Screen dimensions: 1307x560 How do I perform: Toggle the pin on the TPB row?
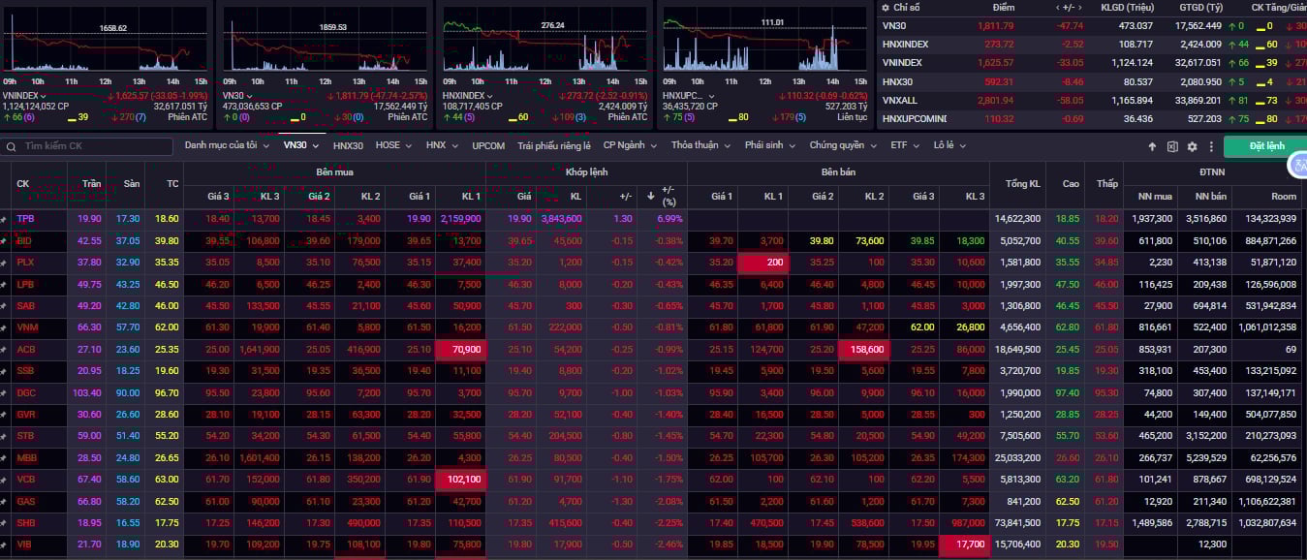[4, 219]
